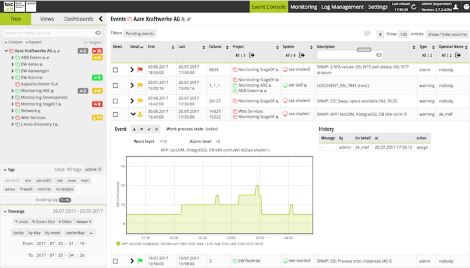Image resolution: width=470 pixels, height=268 pixels.
Task: Expand the Web Services tree node
Action: 13,117
